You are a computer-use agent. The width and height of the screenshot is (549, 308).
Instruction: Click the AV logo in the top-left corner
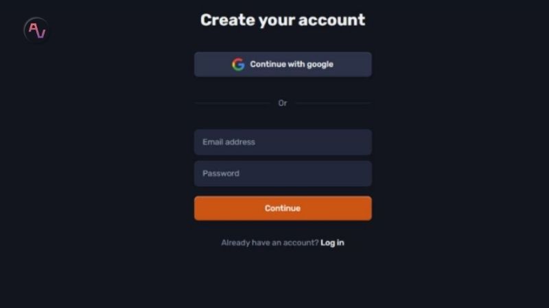(x=36, y=30)
